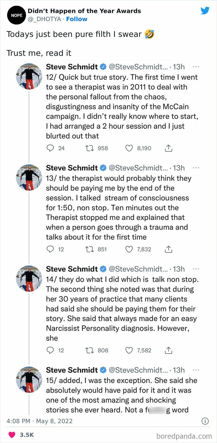
Task: Like the tweet with 7,832 likes
Action: coord(129,249)
